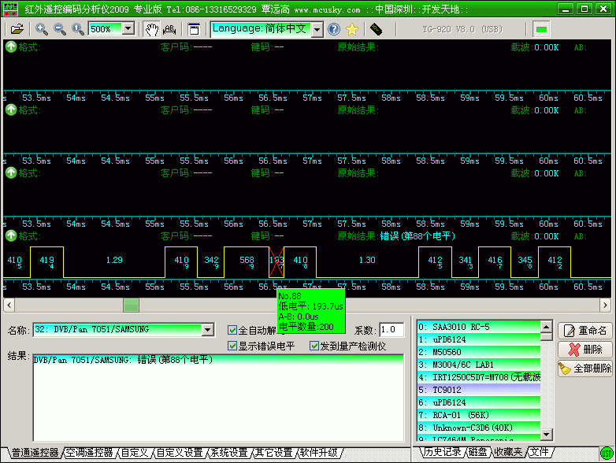This screenshot has width=616, height=463.
Task: Click the zoom out magnifier icon
Action: [60, 29]
